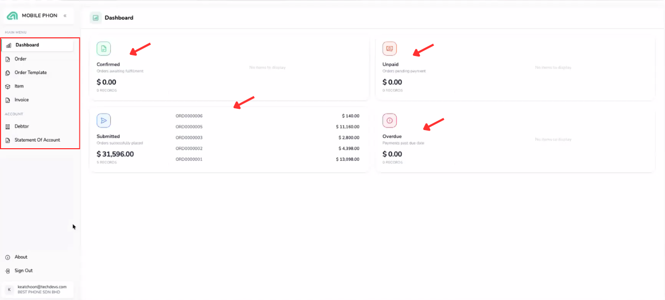
Task: Click the Statement Of Account document icon
Action: [8, 140]
